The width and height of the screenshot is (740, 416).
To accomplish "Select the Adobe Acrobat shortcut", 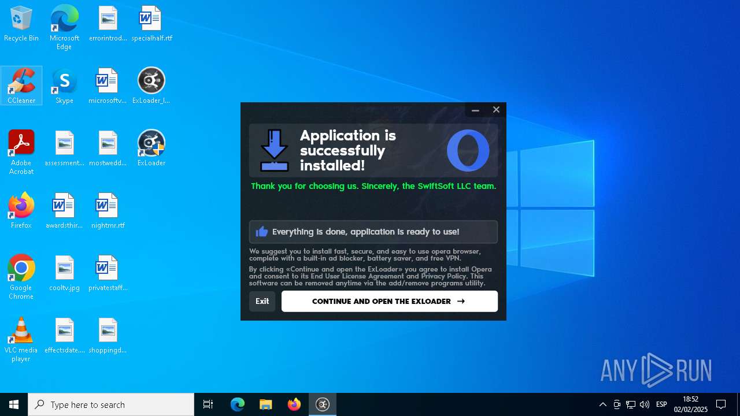I will [x=21, y=152].
